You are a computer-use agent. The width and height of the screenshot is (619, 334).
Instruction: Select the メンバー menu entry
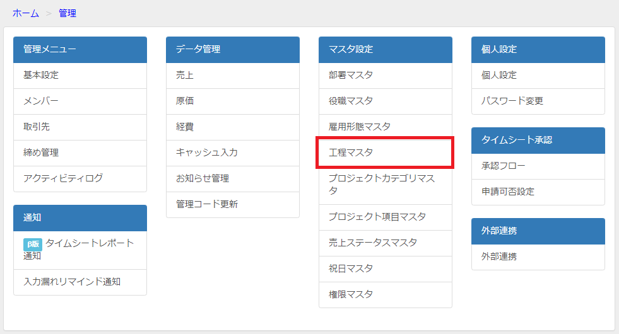[80, 101]
